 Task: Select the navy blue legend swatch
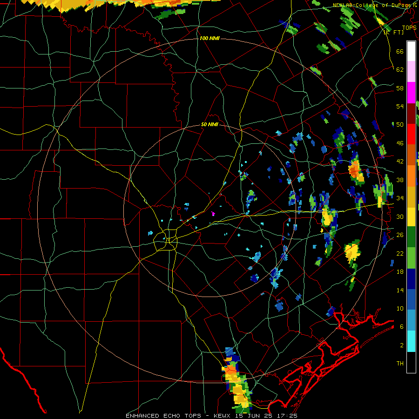(411, 279)
